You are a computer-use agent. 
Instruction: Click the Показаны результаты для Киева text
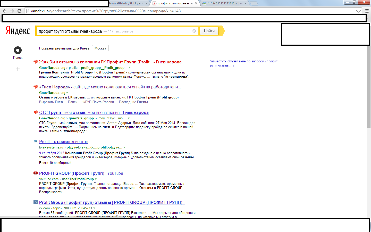point(64,48)
